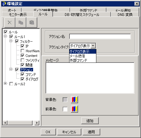Viewport: 141px width, 138px height.
Task: Collapse the フィルター tree node
Action: click(11, 41)
